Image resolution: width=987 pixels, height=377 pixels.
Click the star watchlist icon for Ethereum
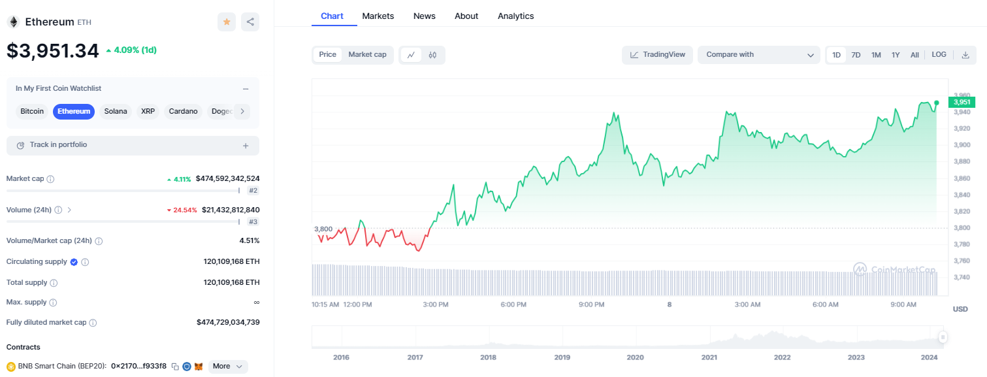[x=227, y=22]
